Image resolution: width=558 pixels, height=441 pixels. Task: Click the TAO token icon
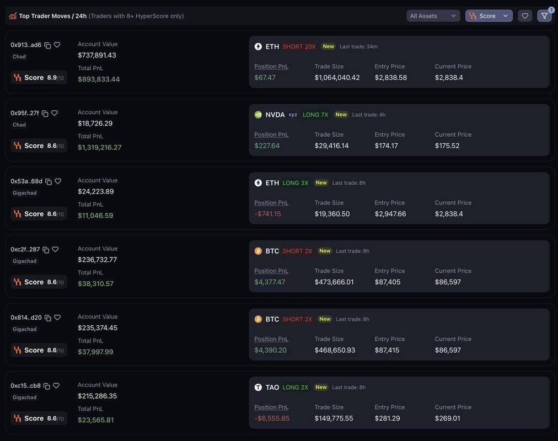pyautogui.click(x=258, y=388)
